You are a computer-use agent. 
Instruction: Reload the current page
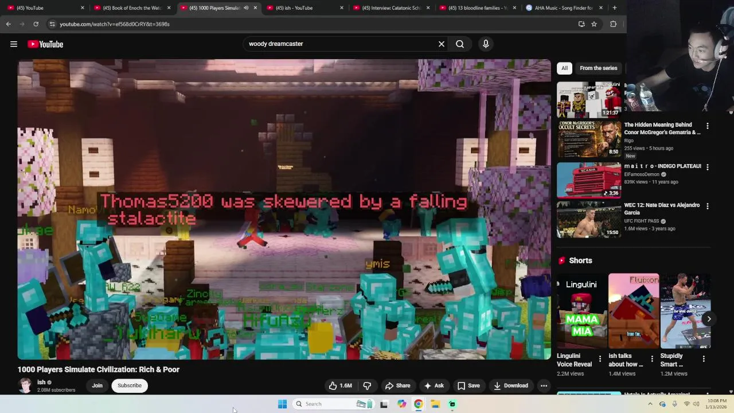pos(36,24)
